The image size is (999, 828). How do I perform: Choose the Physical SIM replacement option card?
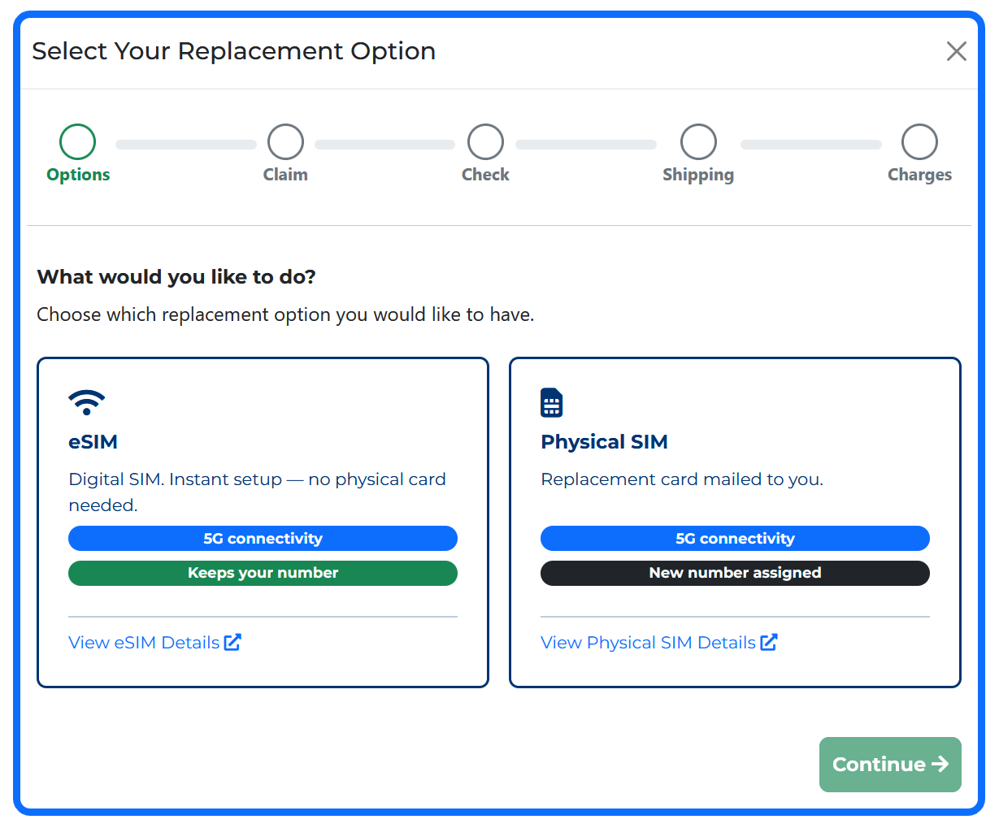click(x=735, y=522)
